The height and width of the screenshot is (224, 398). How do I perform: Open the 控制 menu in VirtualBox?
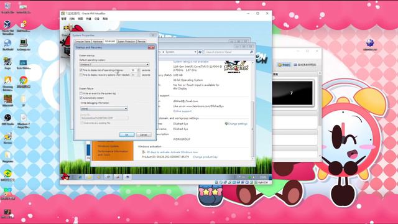[x=72, y=19]
